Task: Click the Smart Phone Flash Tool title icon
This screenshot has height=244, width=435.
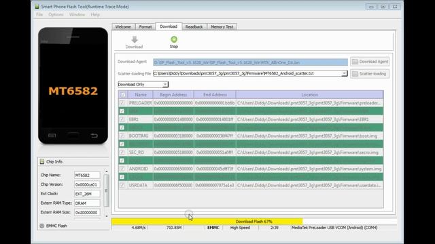Action: (x=37, y=6)
